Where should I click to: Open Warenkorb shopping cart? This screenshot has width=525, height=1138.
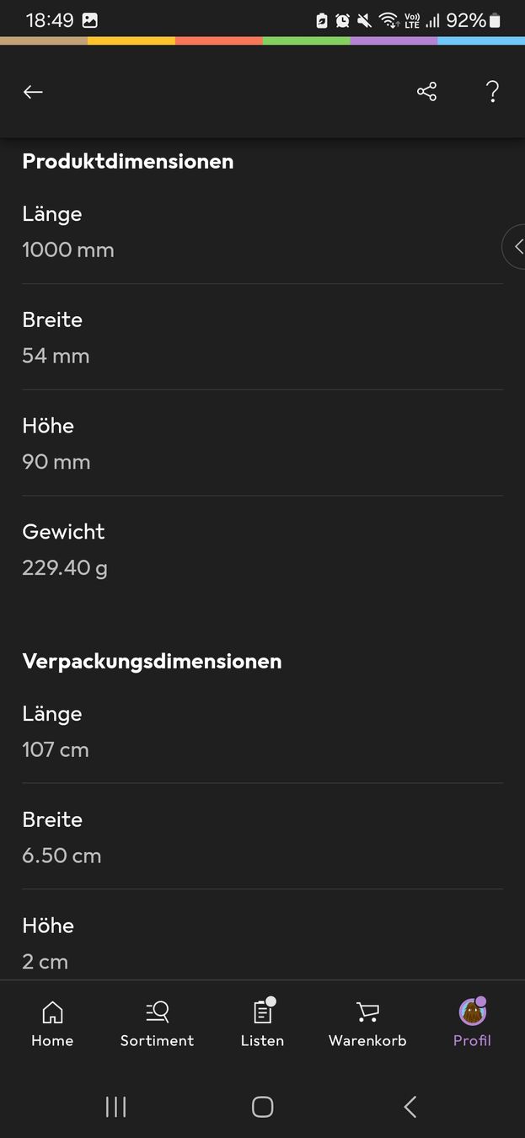click(367, 1023)
